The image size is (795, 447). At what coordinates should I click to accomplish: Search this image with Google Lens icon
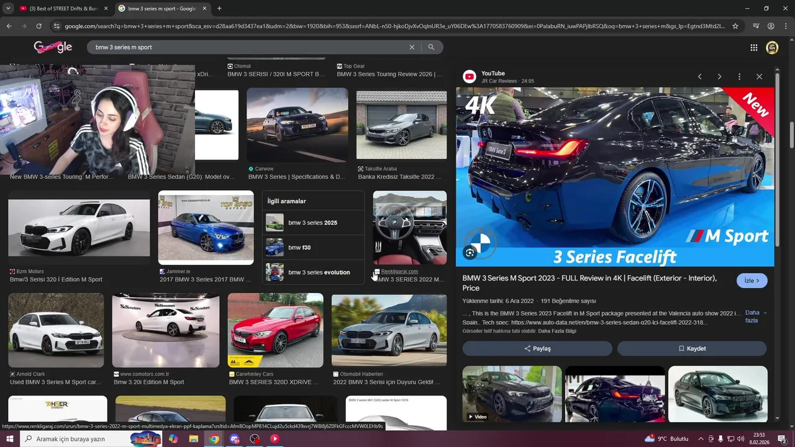pyautogui.click(x=470, y=253)
